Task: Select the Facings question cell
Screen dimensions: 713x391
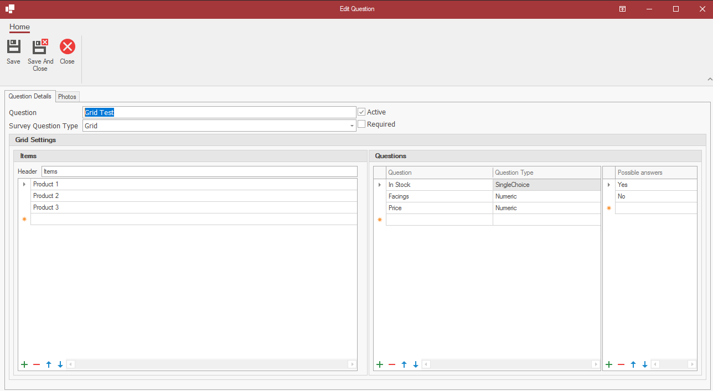Action: pos(440,196)
